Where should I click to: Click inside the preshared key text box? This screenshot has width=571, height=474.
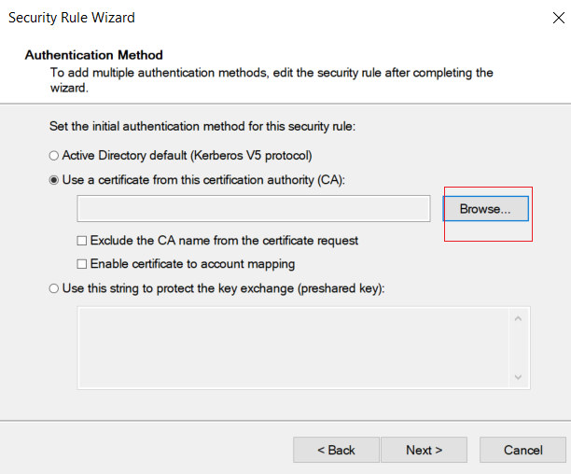tap(293, 348)
